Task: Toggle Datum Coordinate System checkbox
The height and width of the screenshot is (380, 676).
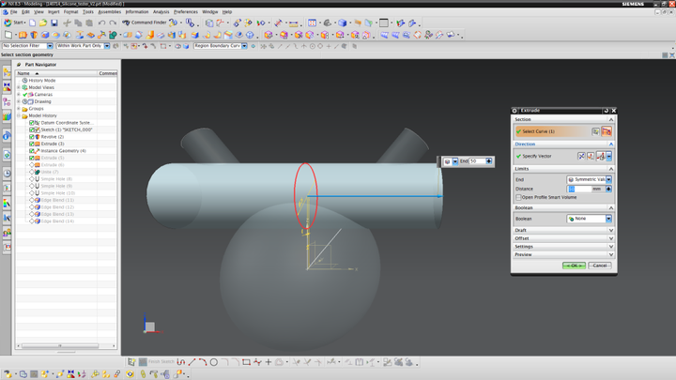Action: click(32, 123)
